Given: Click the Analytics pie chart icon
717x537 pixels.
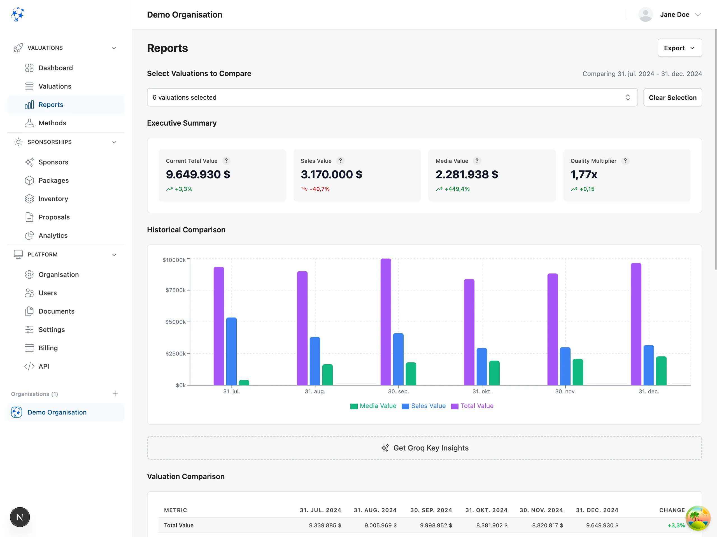Looking at the screenshot, I should [x=29, y=235].
